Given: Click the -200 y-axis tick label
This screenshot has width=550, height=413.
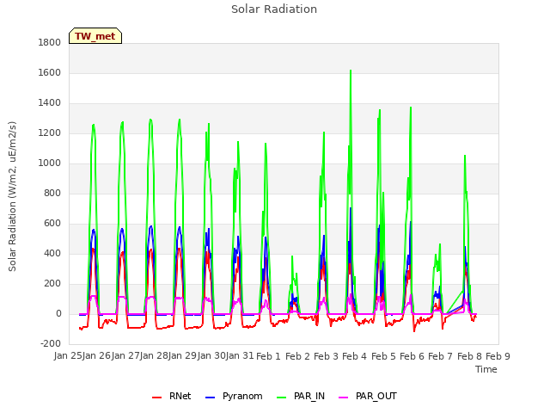Looking at the screenshot, I should click(51, 344).
